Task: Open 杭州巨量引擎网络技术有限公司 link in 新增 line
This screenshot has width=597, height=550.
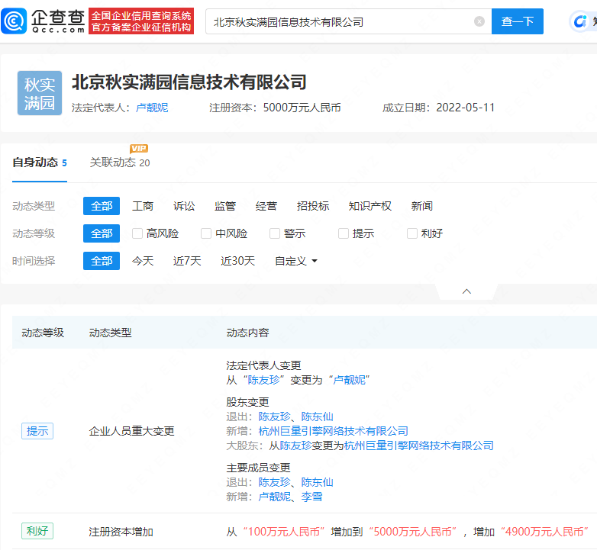Action: point(334,431)
